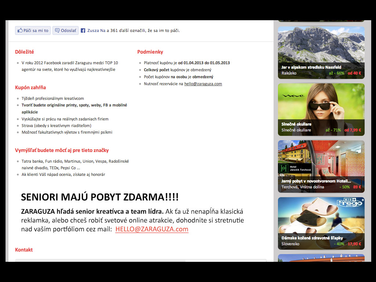Screen dimensions: 376x282
Task: Open the Dámske kožené zdravotné šľapky offer
Action: (x=321, y=223)
